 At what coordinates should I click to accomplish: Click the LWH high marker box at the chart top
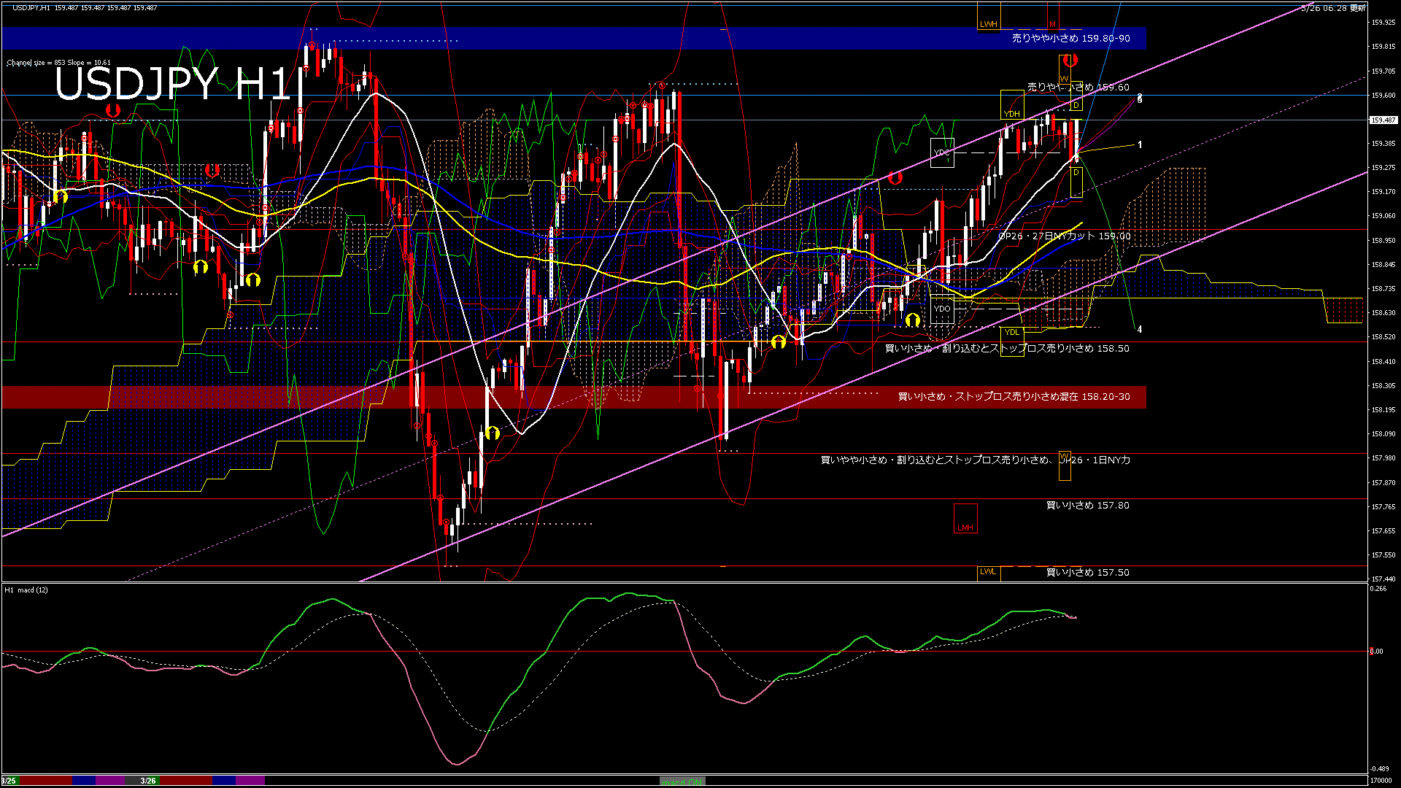click(989, 23)
